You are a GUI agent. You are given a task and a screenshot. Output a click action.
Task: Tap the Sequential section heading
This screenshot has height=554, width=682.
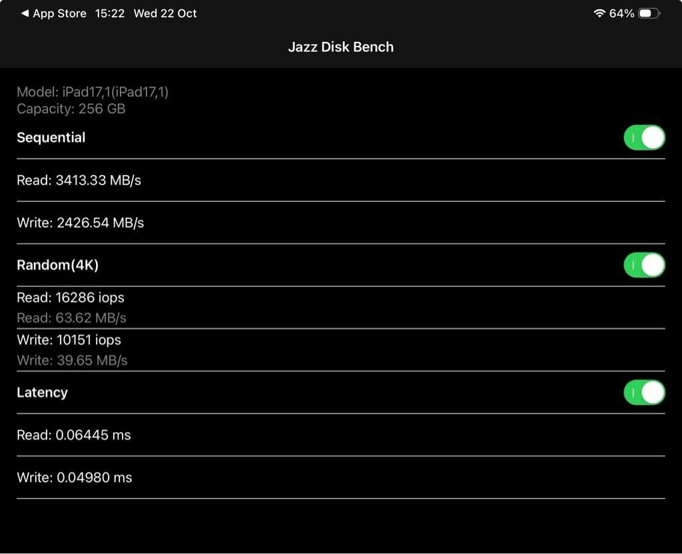click(51, 138)
